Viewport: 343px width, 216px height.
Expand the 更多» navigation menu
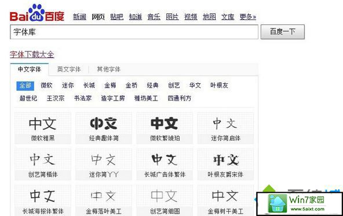[x=247, y=17]
